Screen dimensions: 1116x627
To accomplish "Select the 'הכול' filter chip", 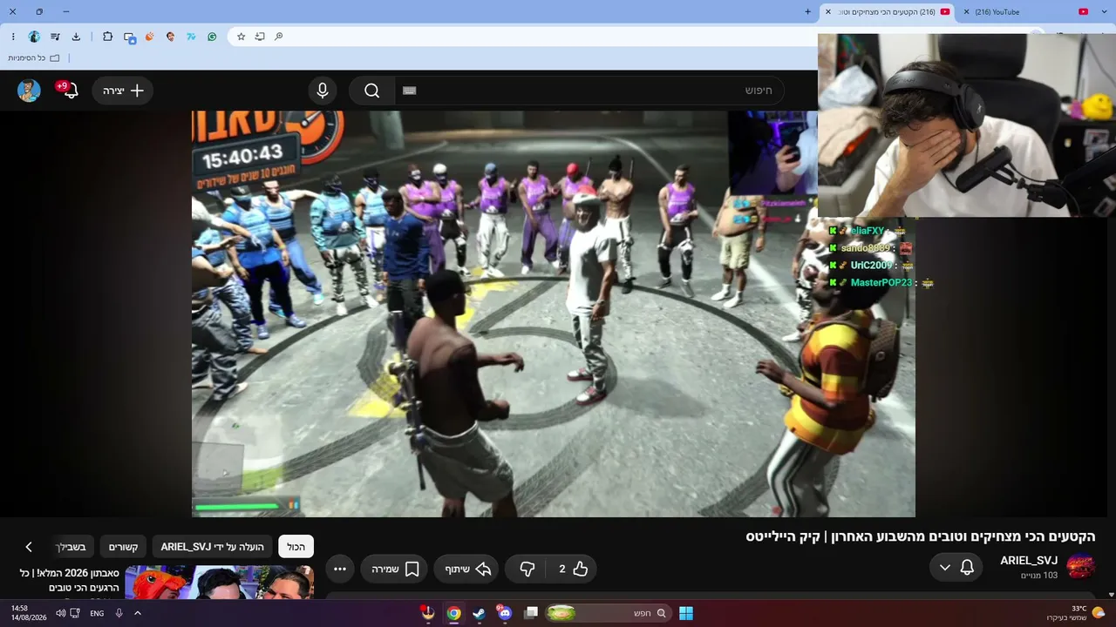I will coord(296,547).
